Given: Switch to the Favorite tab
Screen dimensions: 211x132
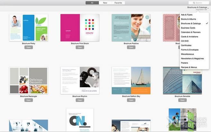Looking at the screenshot, I should coord(118,3).
